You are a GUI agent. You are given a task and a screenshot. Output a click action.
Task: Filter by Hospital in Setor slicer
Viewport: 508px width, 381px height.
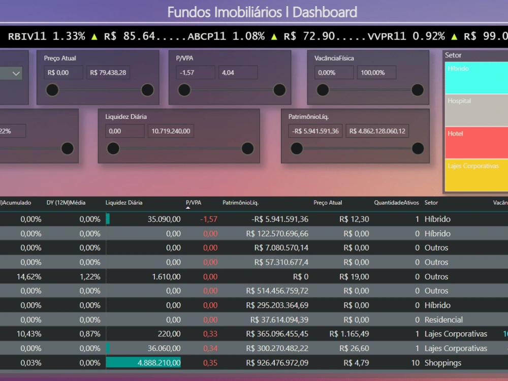[x=477, y=110]
